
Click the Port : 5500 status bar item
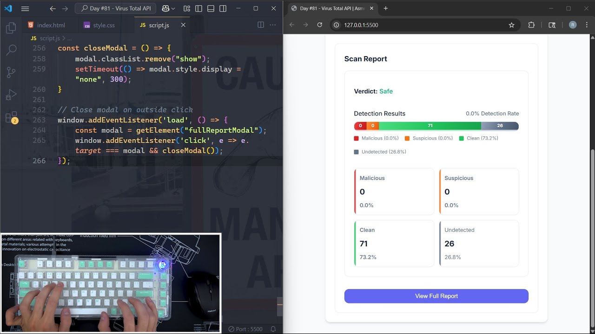(245, 329)
